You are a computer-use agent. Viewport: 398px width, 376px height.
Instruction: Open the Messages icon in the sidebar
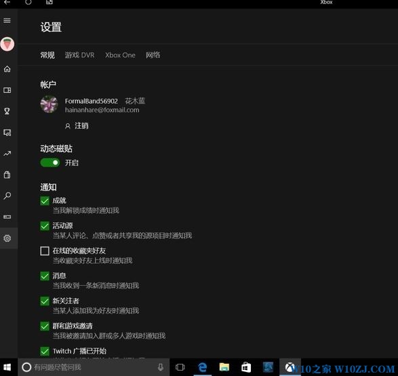[x=7, y=132]
